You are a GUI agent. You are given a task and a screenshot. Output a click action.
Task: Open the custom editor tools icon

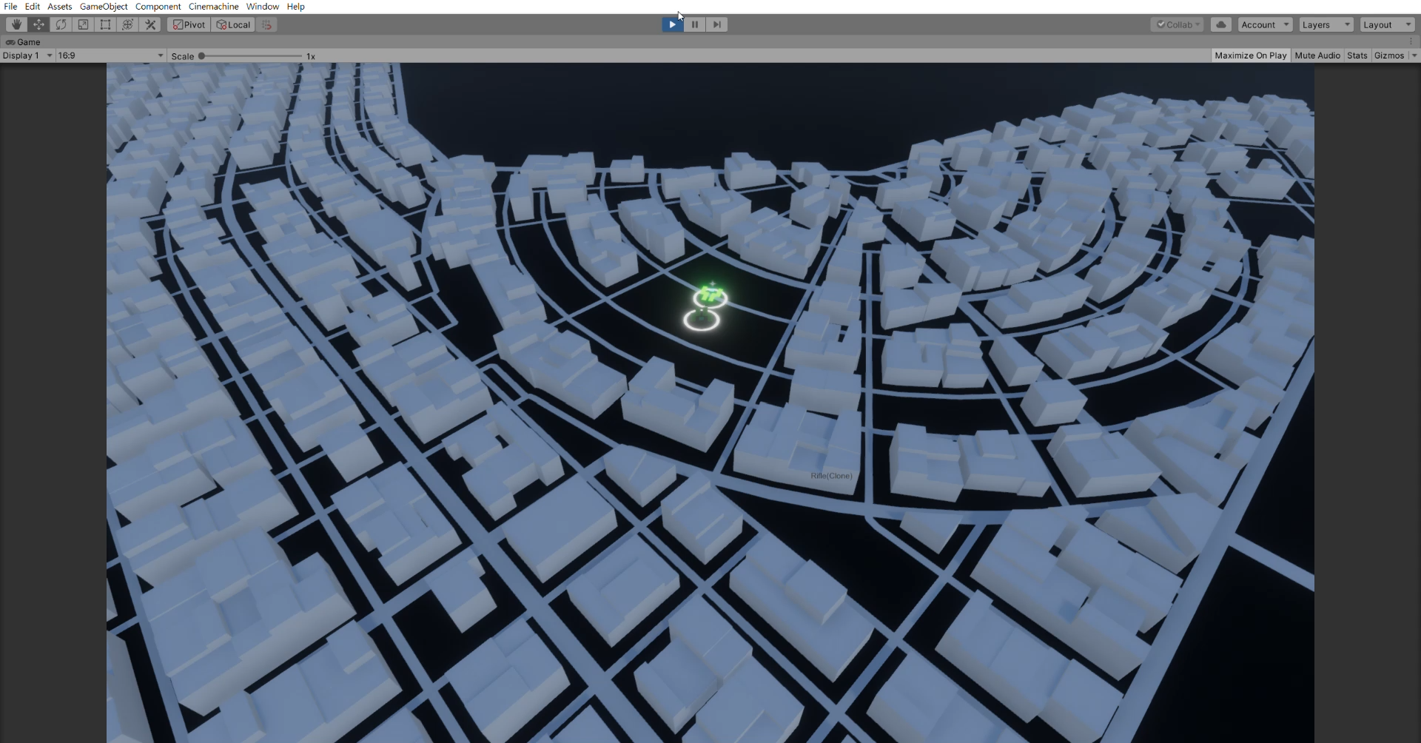[150, 24]
